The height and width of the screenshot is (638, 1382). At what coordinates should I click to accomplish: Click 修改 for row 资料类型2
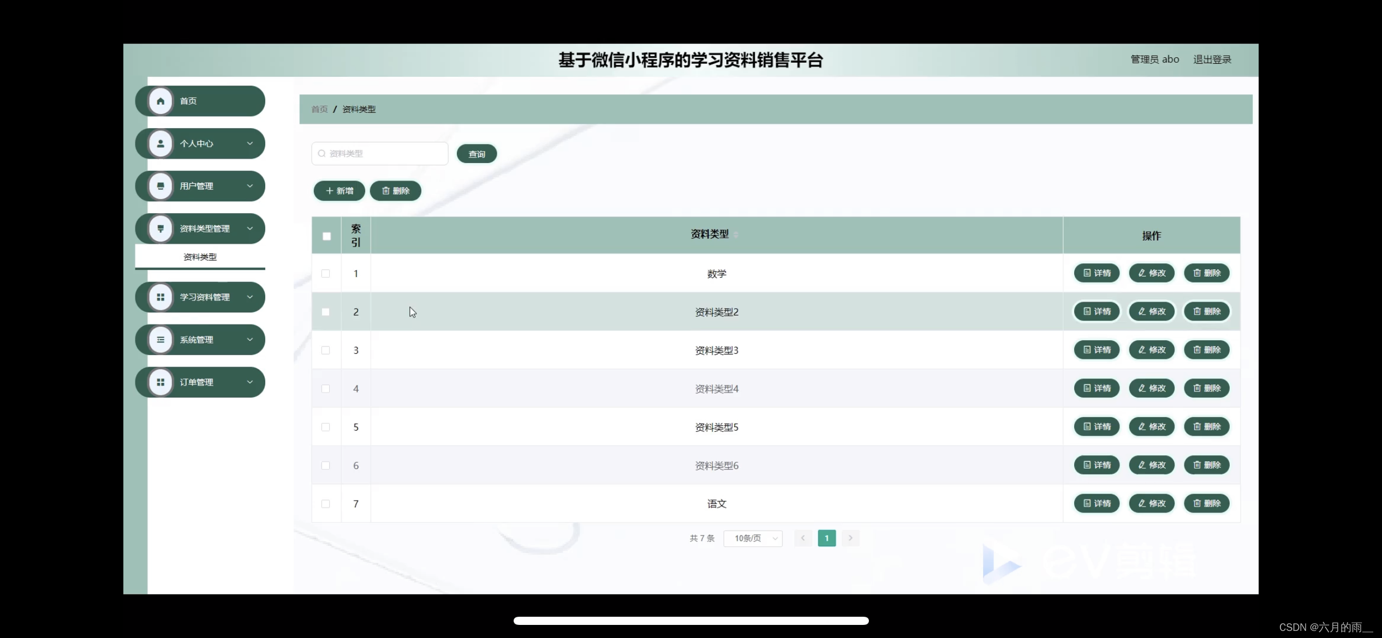(1152, 311)
